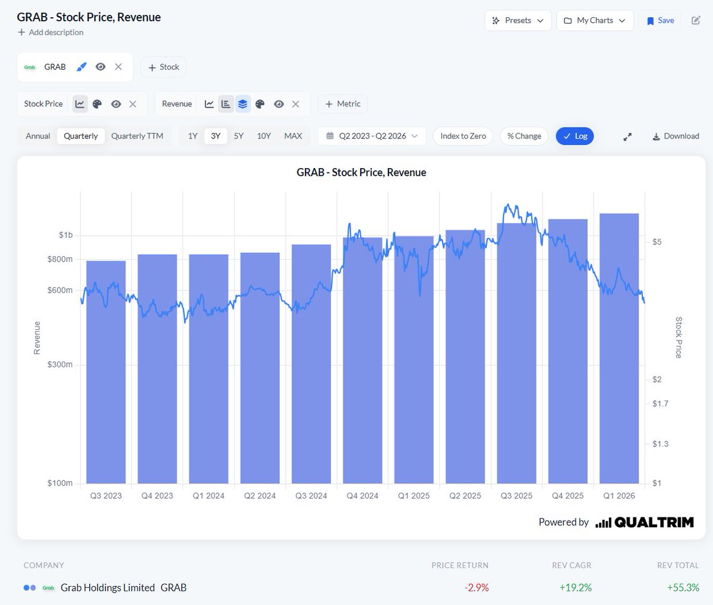Select the 10Y time range
713x605 pixels.
click(264, 136)
